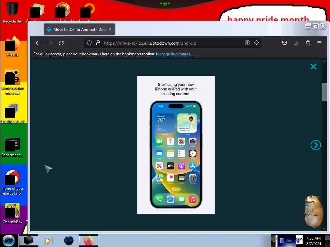
Task: Select the 'some russian ran a rat' icon
Action: click(13, 82)
